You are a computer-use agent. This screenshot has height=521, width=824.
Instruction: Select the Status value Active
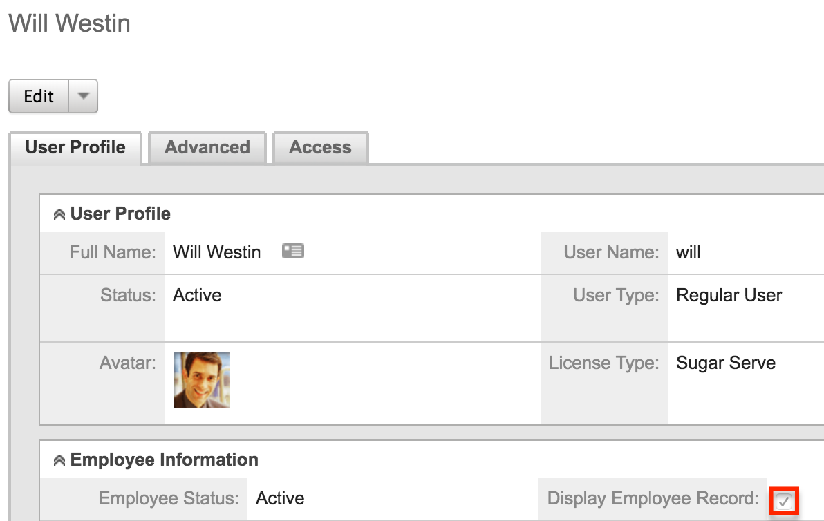197,295
